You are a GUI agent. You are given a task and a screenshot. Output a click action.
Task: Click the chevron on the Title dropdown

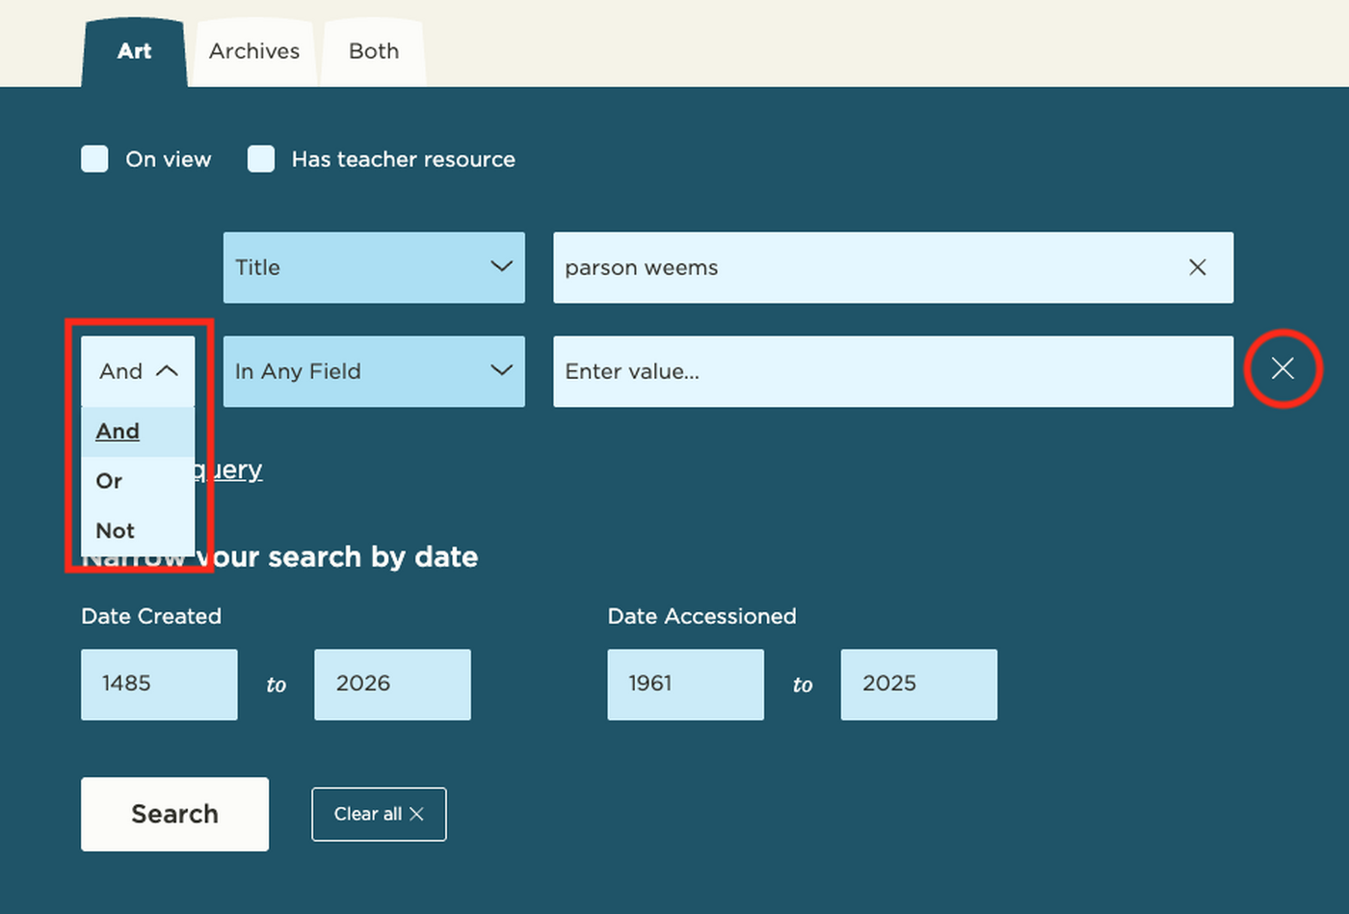[502, 267]
